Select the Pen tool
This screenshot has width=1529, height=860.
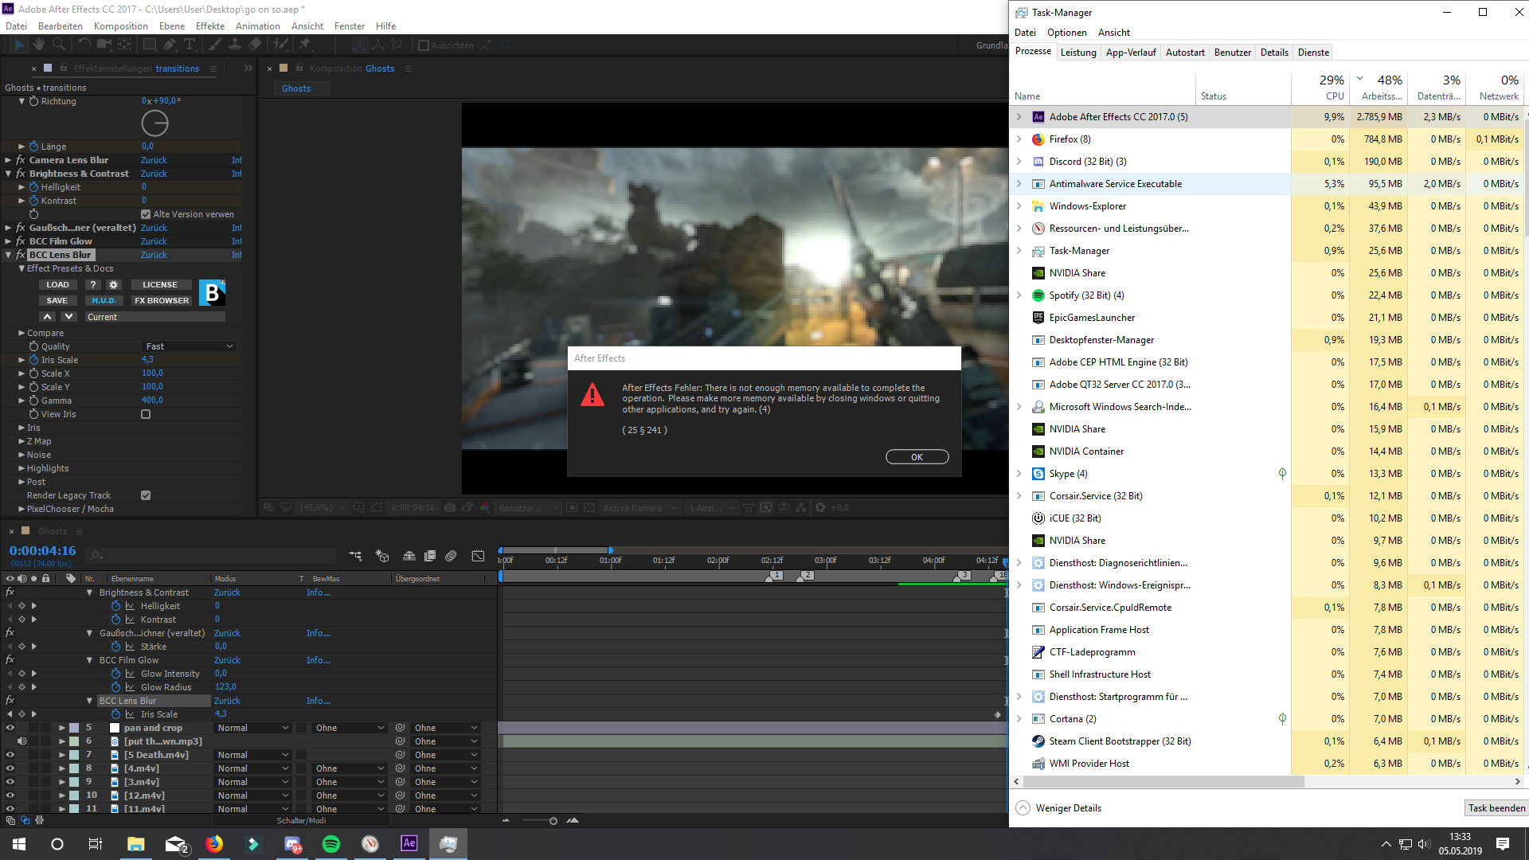170,45
